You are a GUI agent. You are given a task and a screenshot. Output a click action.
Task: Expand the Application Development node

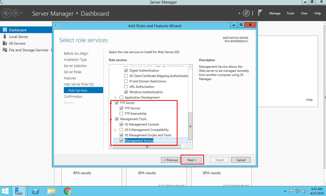(115, 97)
